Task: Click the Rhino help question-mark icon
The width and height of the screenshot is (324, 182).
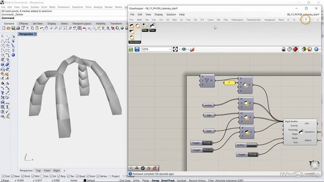Action: point(13,55)
